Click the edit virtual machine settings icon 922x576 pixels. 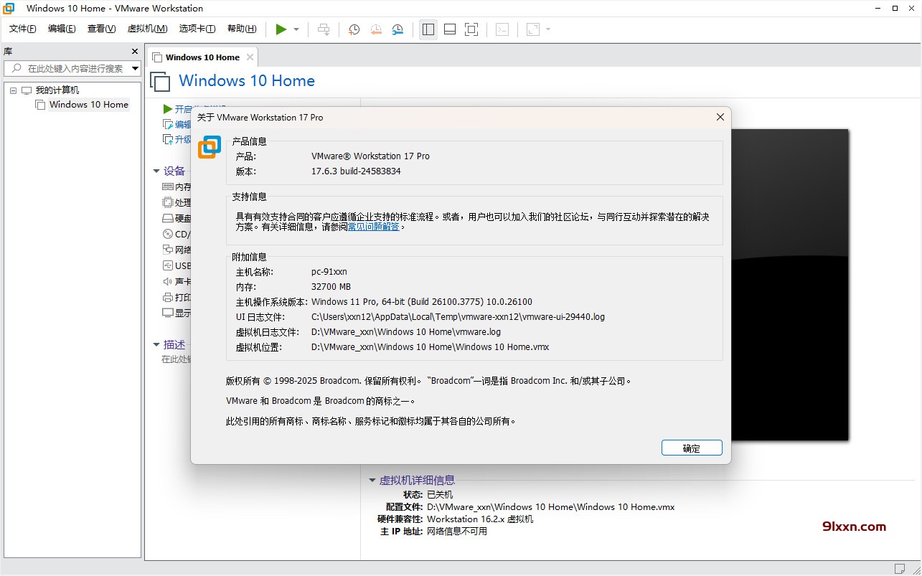pos(168,124)
